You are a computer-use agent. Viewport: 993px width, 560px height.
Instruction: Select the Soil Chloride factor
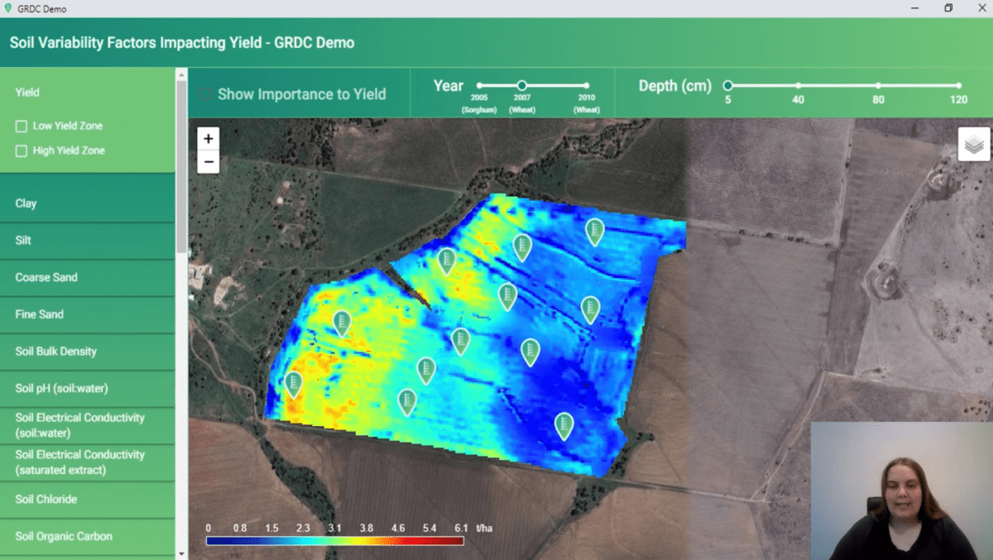coord(87,500)
